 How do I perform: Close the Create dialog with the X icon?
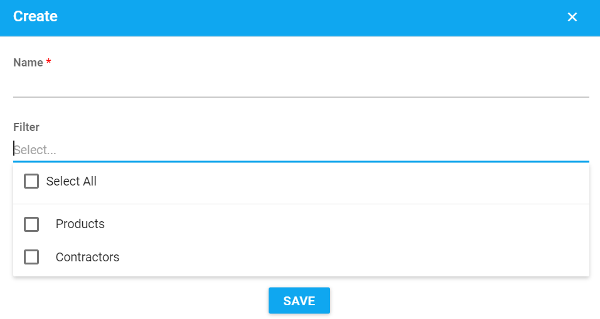click(572, 18)
